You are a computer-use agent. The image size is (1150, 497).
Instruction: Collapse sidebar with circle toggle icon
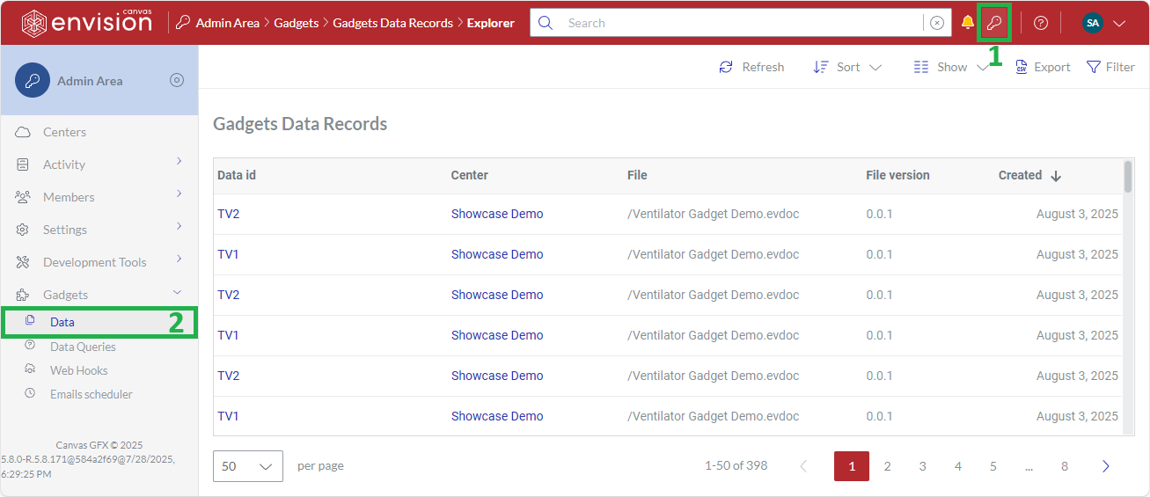(x=177, y=80)
